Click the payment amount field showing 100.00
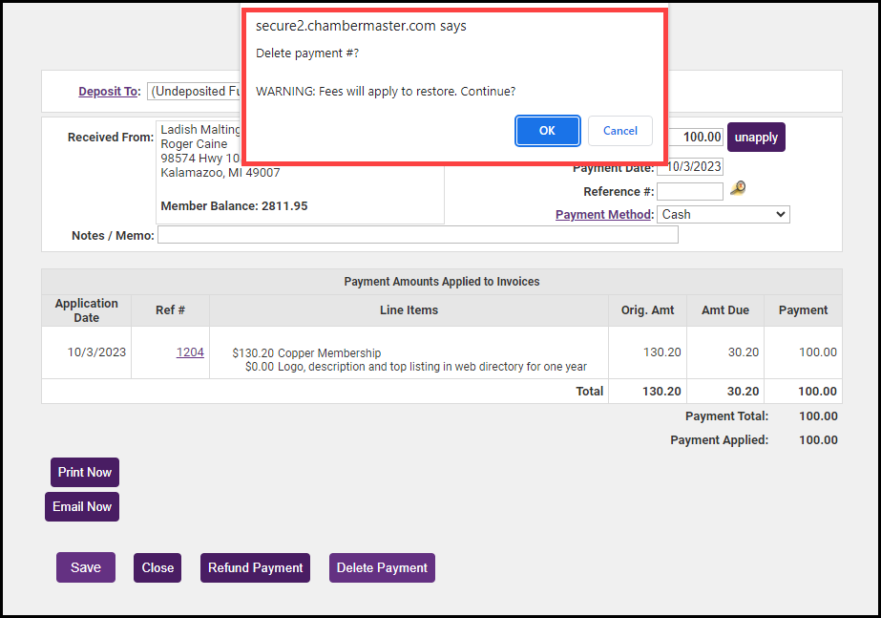This screenshot has width=881, height=618. click(x=695, y=138)
